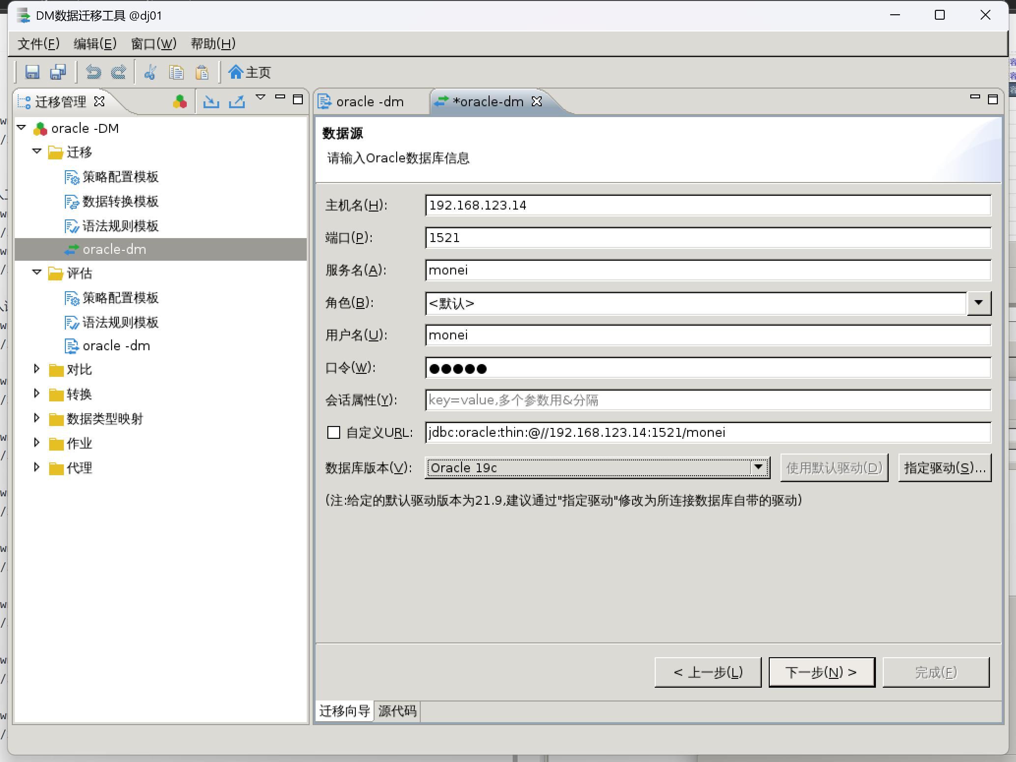Click the Paste clipboard icon

(x=202, y=72)
